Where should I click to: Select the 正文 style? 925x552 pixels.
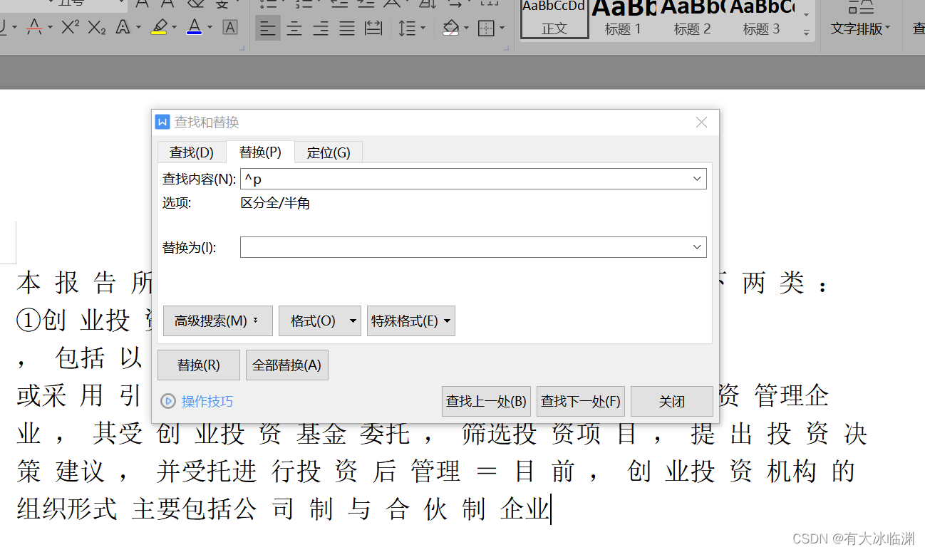point(554,19)
